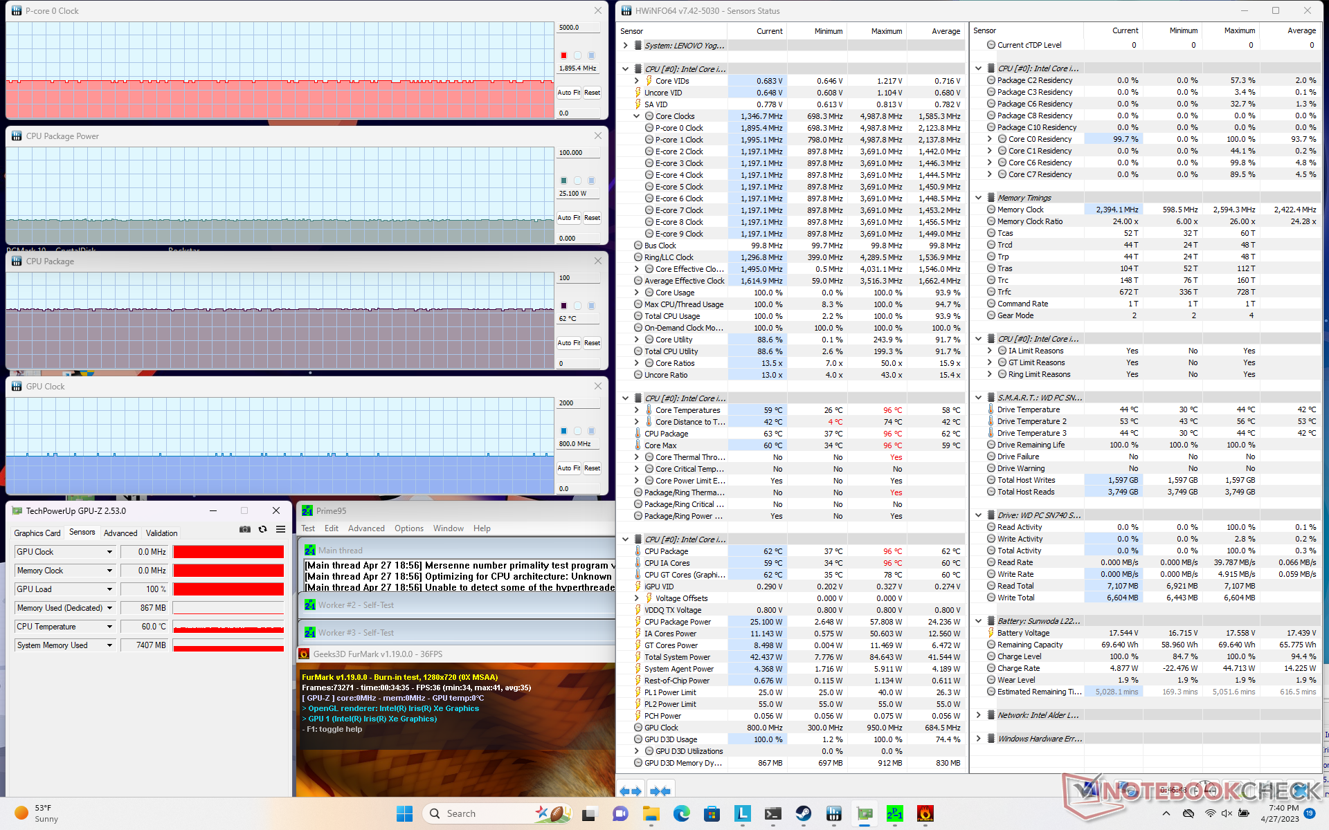Image resolution: width=1329 pixels, height=830 pixels.
Task: Open the CPU Temperature sensor dropdown
Action: coord(109,627)
